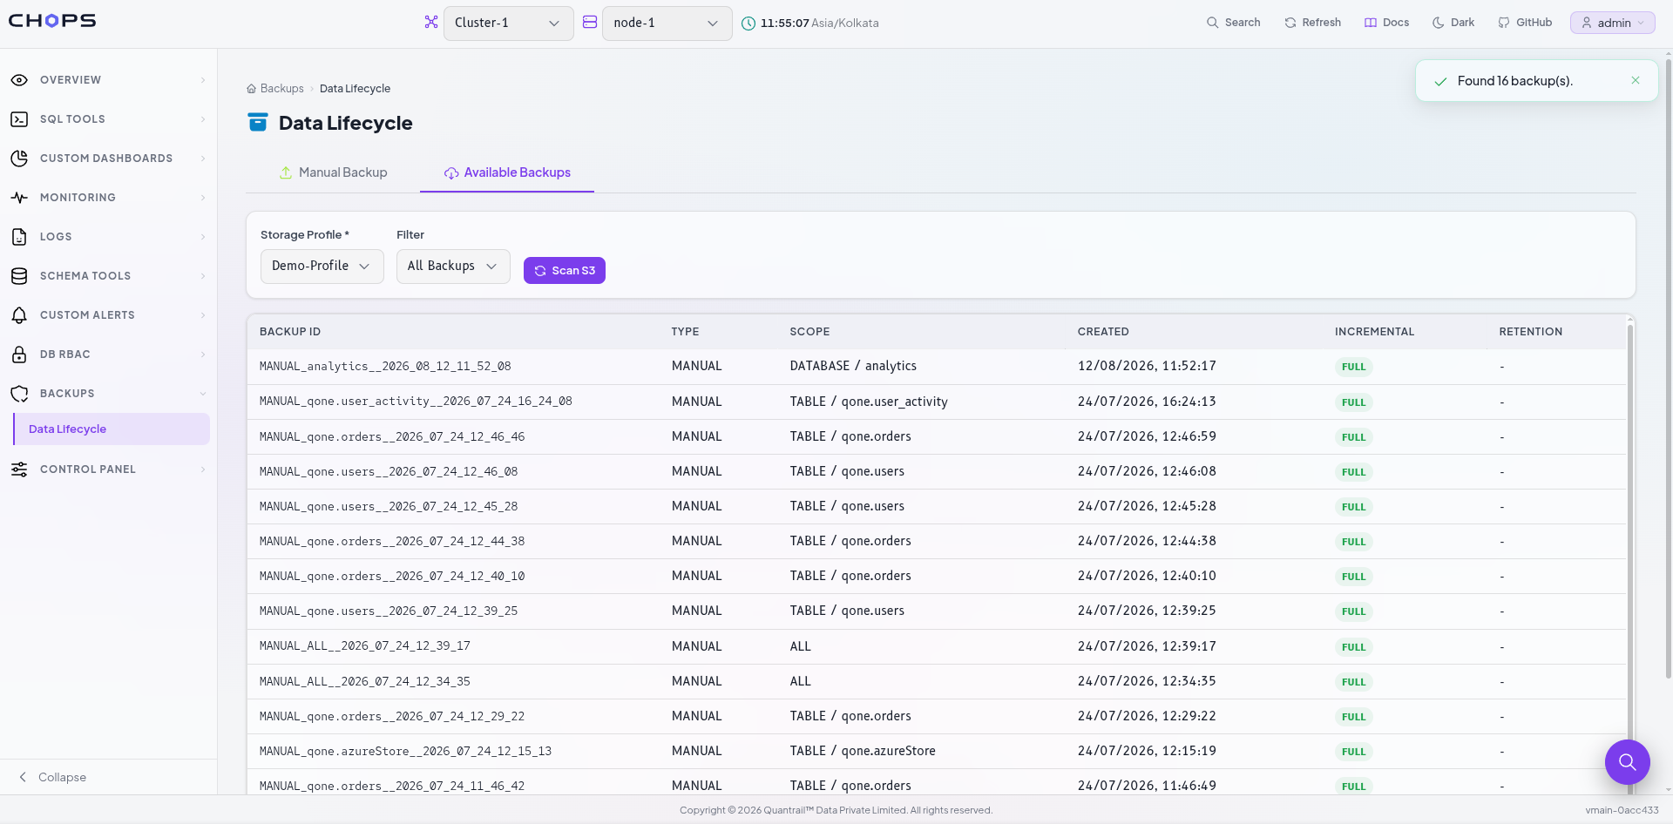The width and height of the screenshot is (1673, 824).
Task: Click the home icon in breadcrumb
Action: (252, 89)
